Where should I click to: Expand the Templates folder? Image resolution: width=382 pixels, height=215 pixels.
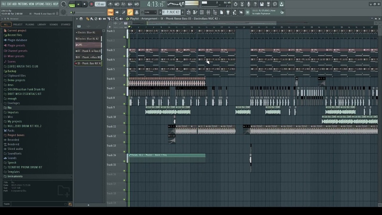tap(13, 172)
